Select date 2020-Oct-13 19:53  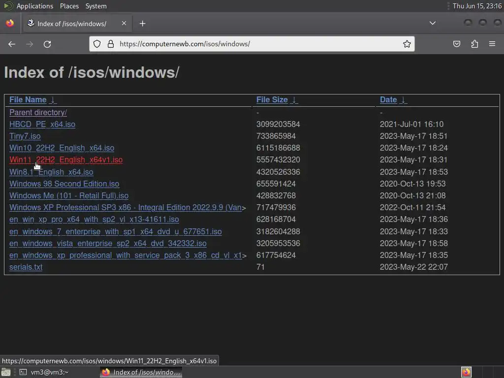click(413, 184)
